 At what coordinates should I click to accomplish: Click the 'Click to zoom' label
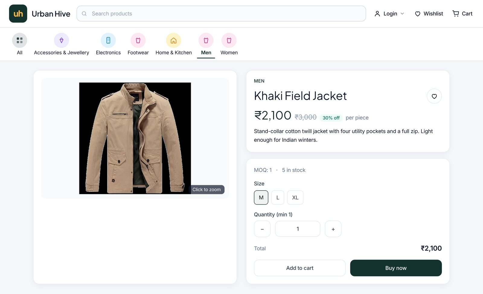coord(206,189)
